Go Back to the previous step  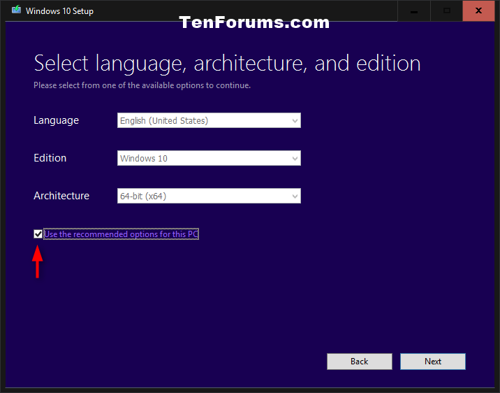click(360, 362)
